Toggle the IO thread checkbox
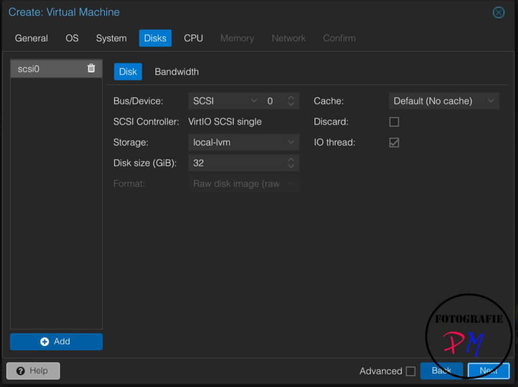This screenshot has width=518, height=387. 394,142
